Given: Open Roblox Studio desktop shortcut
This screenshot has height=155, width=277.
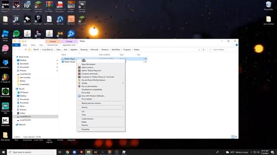Looking at the screenshot, I should click(x=5, y=36).
